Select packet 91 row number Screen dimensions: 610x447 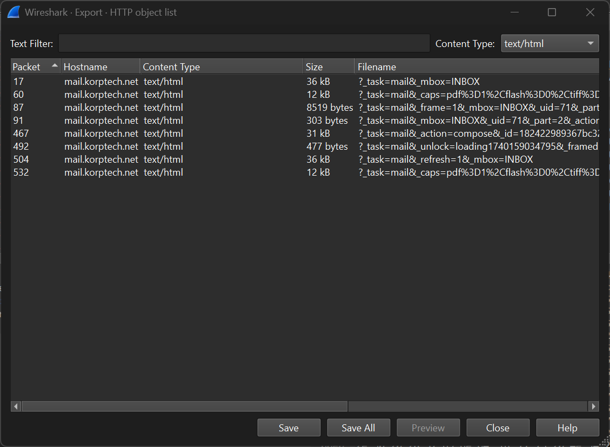coord(18,121)
